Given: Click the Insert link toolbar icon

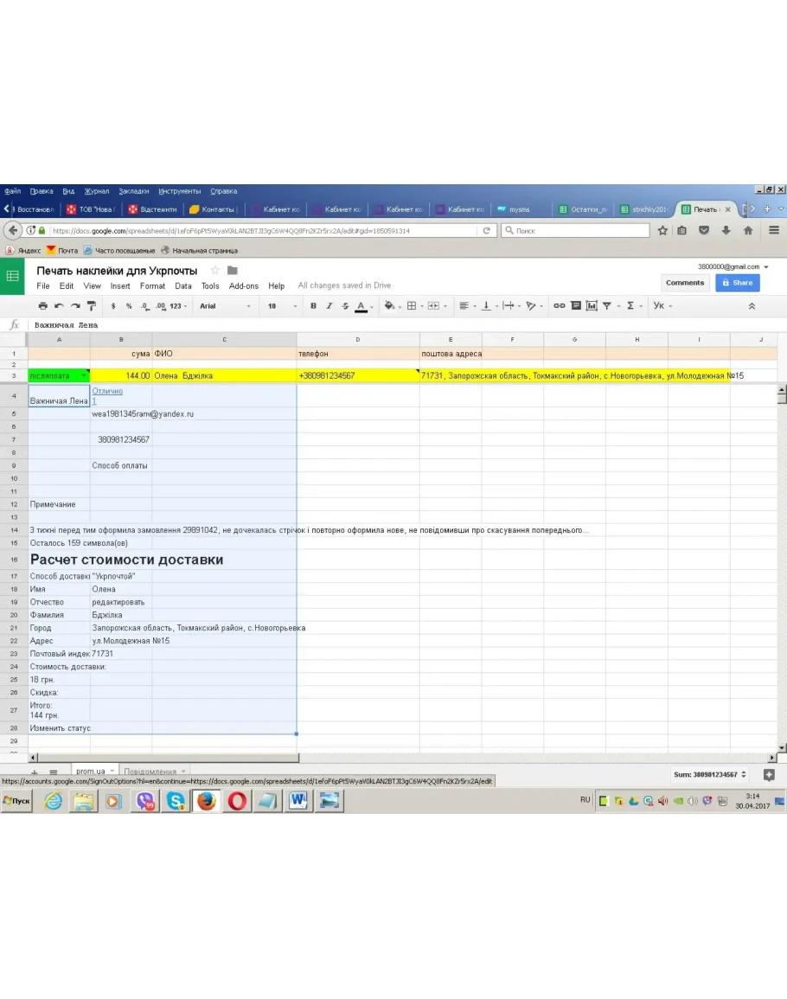Looking at the screenshot, I should click(x=560, y=306).
